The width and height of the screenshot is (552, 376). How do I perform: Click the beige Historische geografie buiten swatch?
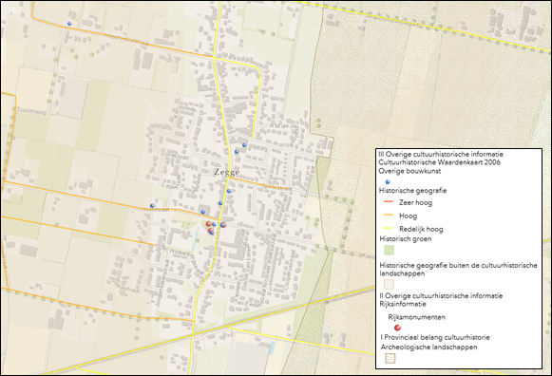tap(389, 284)
